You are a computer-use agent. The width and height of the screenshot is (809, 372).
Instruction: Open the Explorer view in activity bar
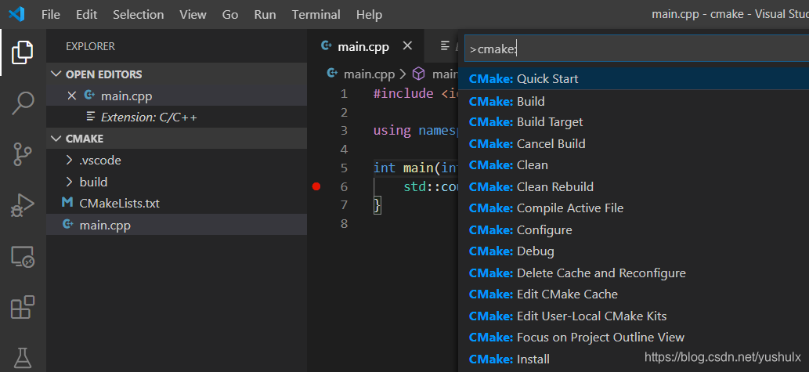click(x=22, y=52)
